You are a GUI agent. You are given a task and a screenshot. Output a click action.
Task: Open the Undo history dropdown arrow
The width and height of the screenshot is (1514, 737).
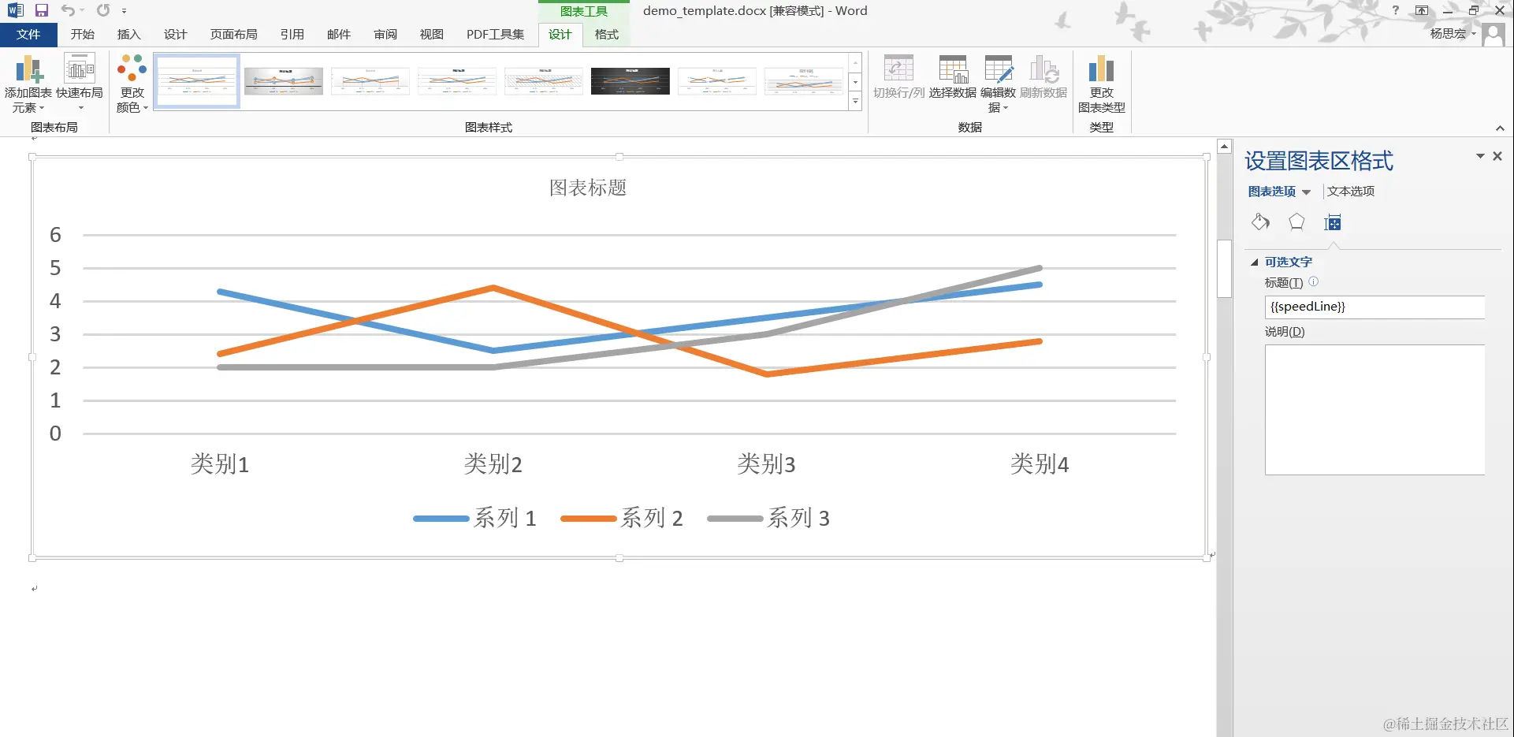[82, 10]
